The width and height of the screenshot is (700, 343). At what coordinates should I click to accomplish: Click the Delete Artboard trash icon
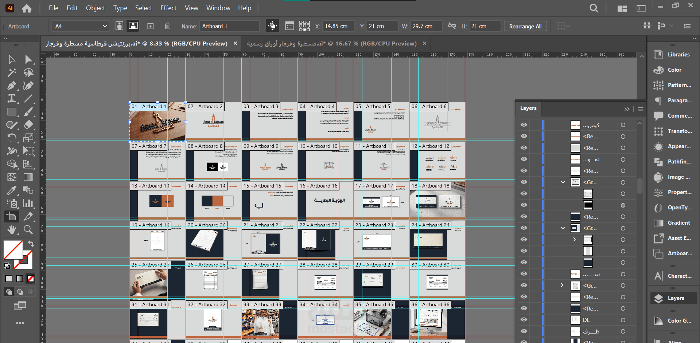pyautogui.click(x=168, y=26)
